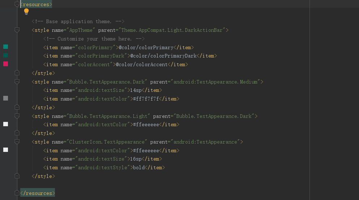This screenshot has height=200, width=359.
Task: Click the '14sp' text size value
Action: pos(136,90)
